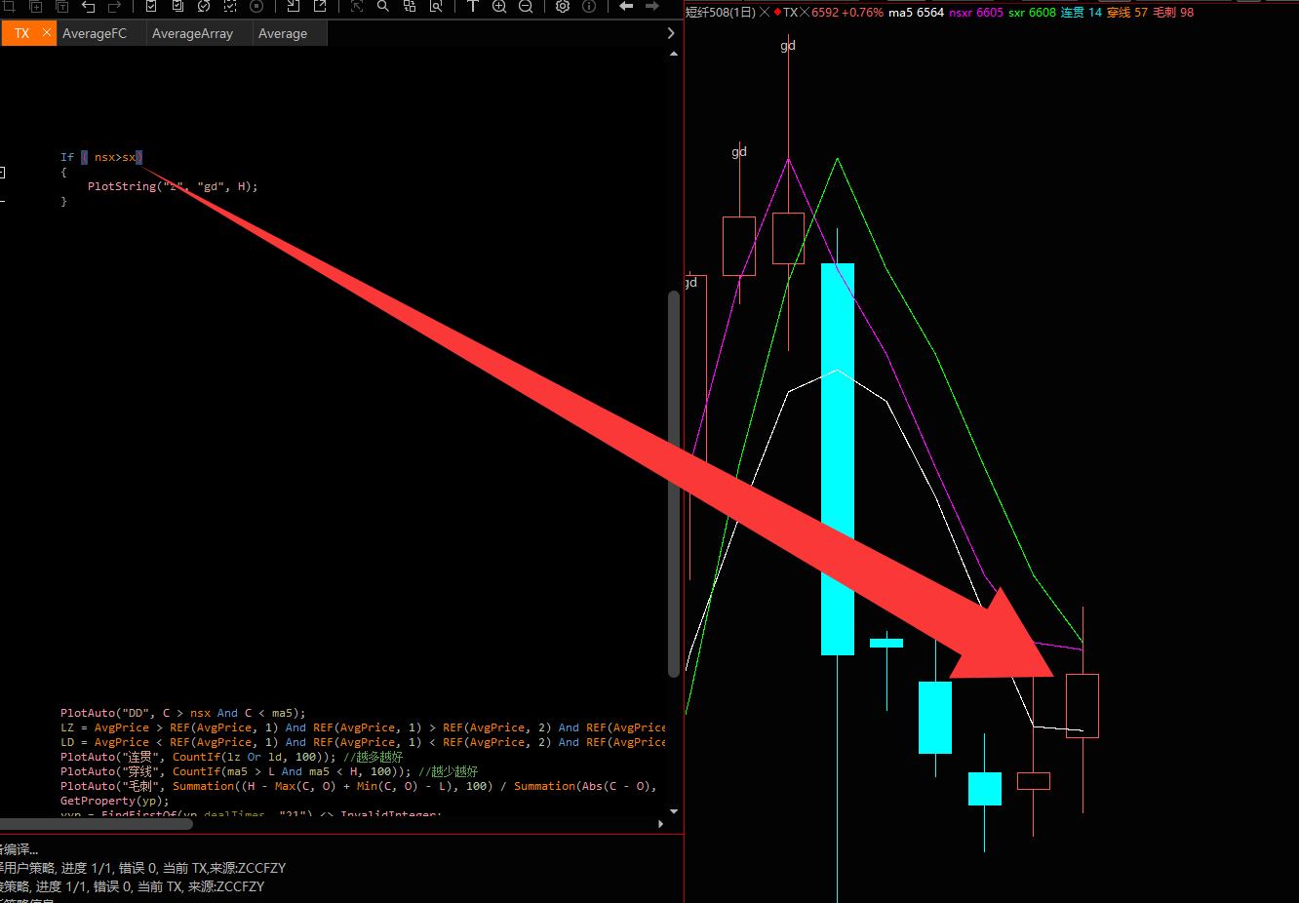
Task: Click the circled info icon
Action: [x=589, y=6]
